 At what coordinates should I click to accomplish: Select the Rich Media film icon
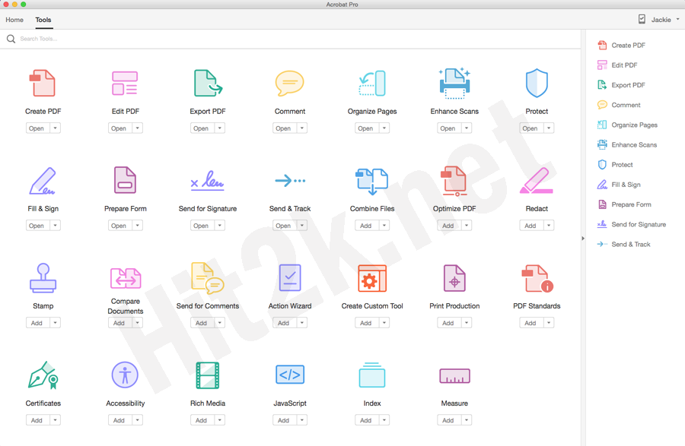tap(208, 375)
